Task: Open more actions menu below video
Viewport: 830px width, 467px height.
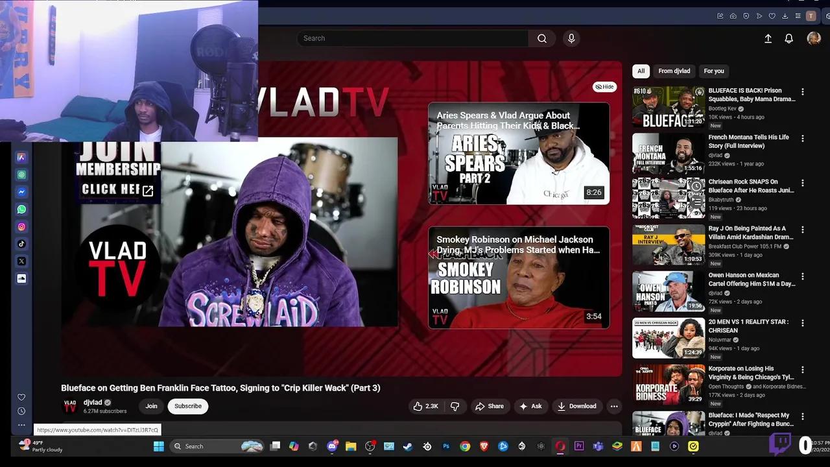Action: pos(614,407)
